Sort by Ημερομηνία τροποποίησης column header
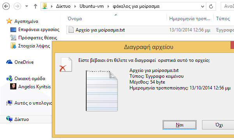 click(190, 19)
